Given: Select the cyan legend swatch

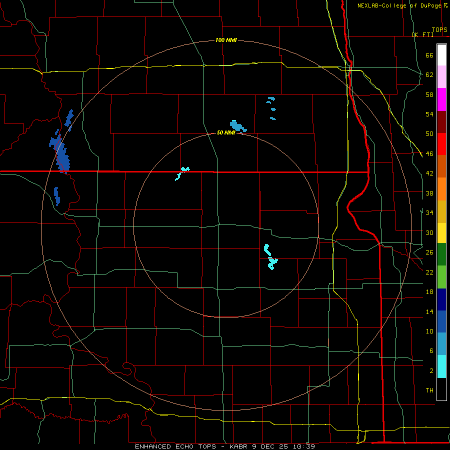Looking at the screenshot, I should pos(441,366).
